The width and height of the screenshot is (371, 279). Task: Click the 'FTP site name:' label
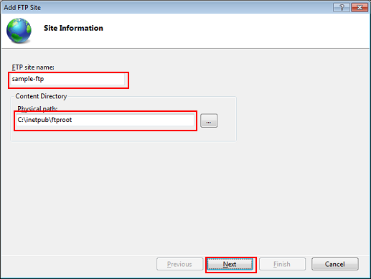point(33,67)
